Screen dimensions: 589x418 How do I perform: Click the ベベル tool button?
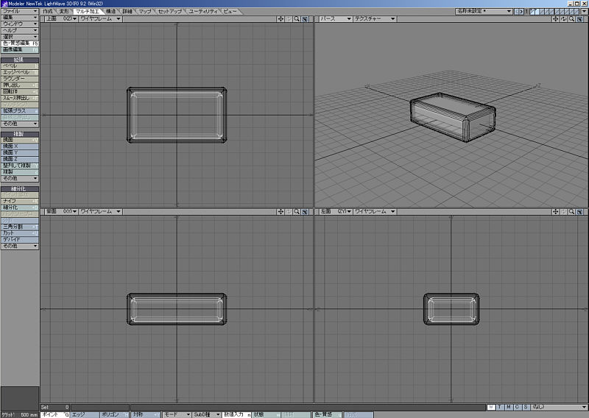[19, 65]
